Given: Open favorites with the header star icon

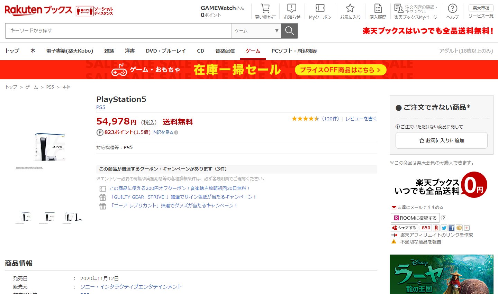Looking at the screenshot, I should (350, 8).
